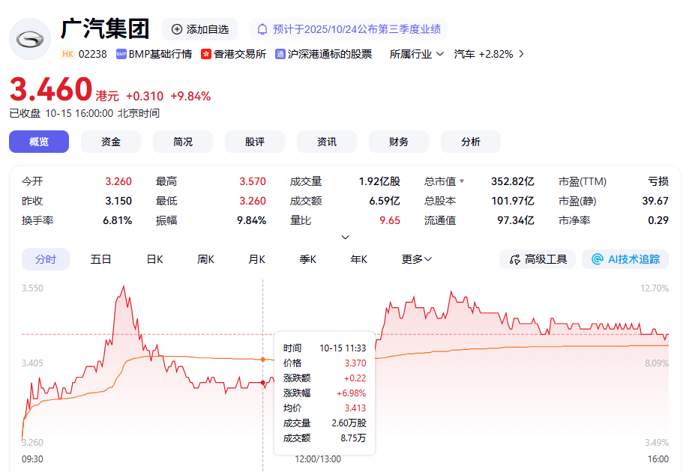Click 沪深港通标的股票 tag

pyautogui.click(x=330, y=54)
